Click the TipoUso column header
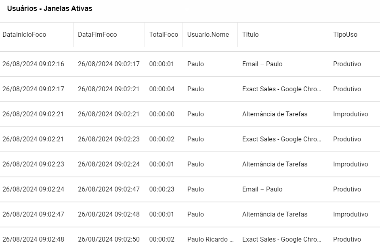Image resolution: width=380 pixels, height=246 pixels. pyautogui.click(x=345, y=35)
